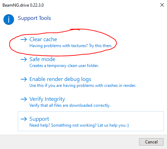Cancel the Support Tools dialog

pyautogui.click(x=151, y=142)
